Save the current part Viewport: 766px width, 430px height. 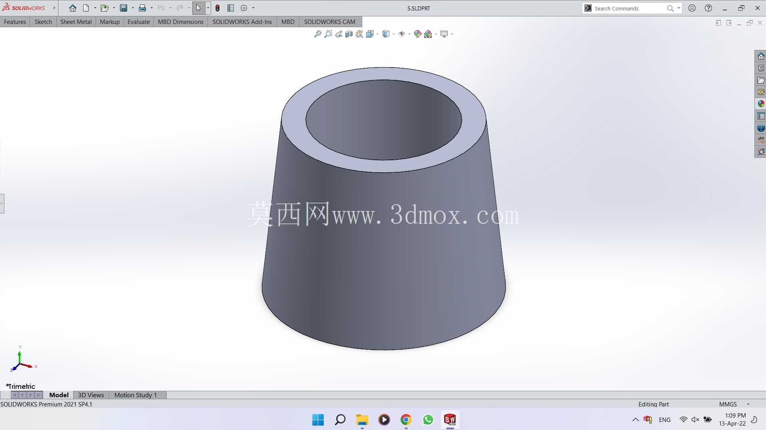124,8
